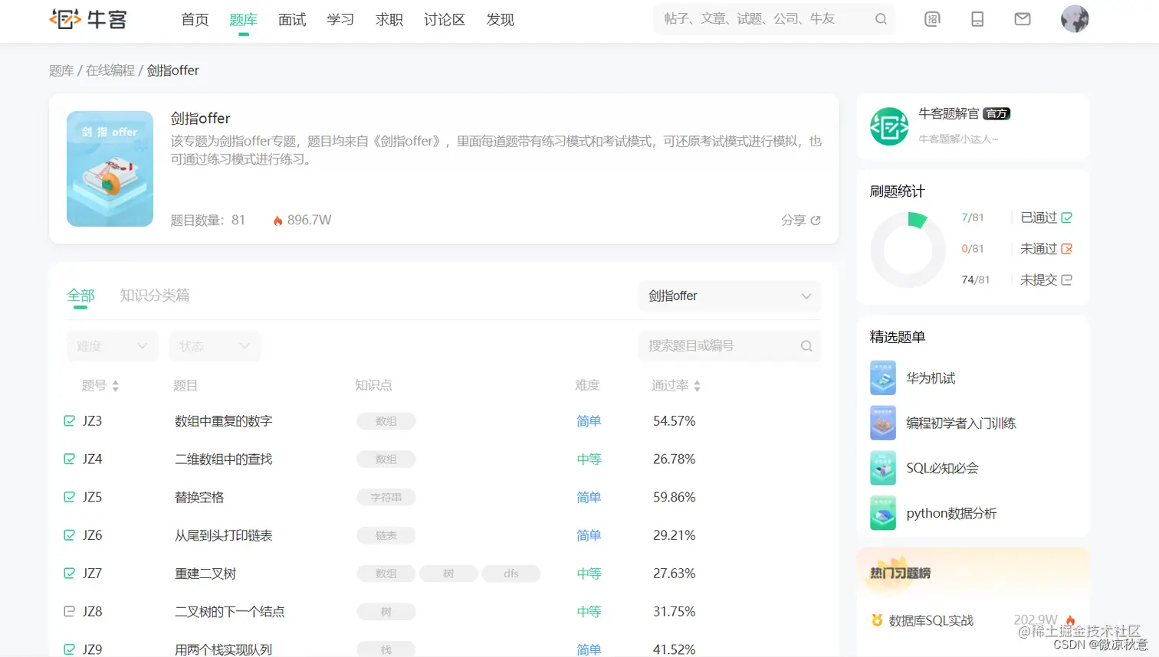Sort by 题号 using sort arrows
Viewport: 1159px width, 657px height.
[x=115, y=386]
